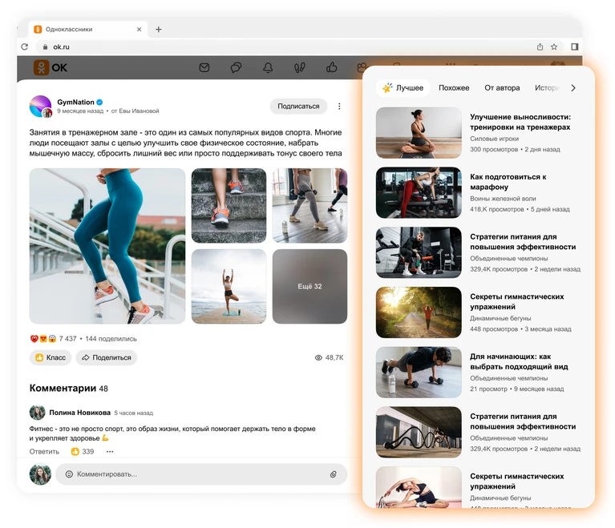
Task: Switch to the Похожее tab
Action: point(454,88)
